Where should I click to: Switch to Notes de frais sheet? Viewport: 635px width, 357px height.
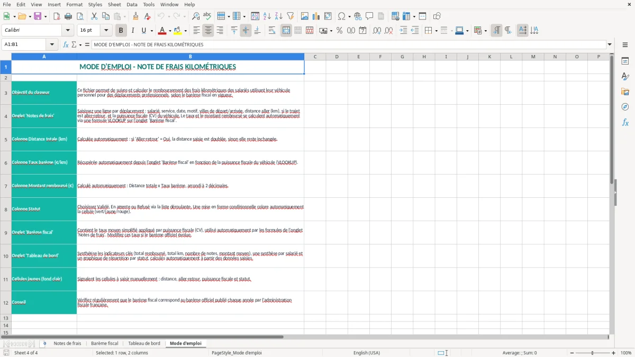(67, 343)
